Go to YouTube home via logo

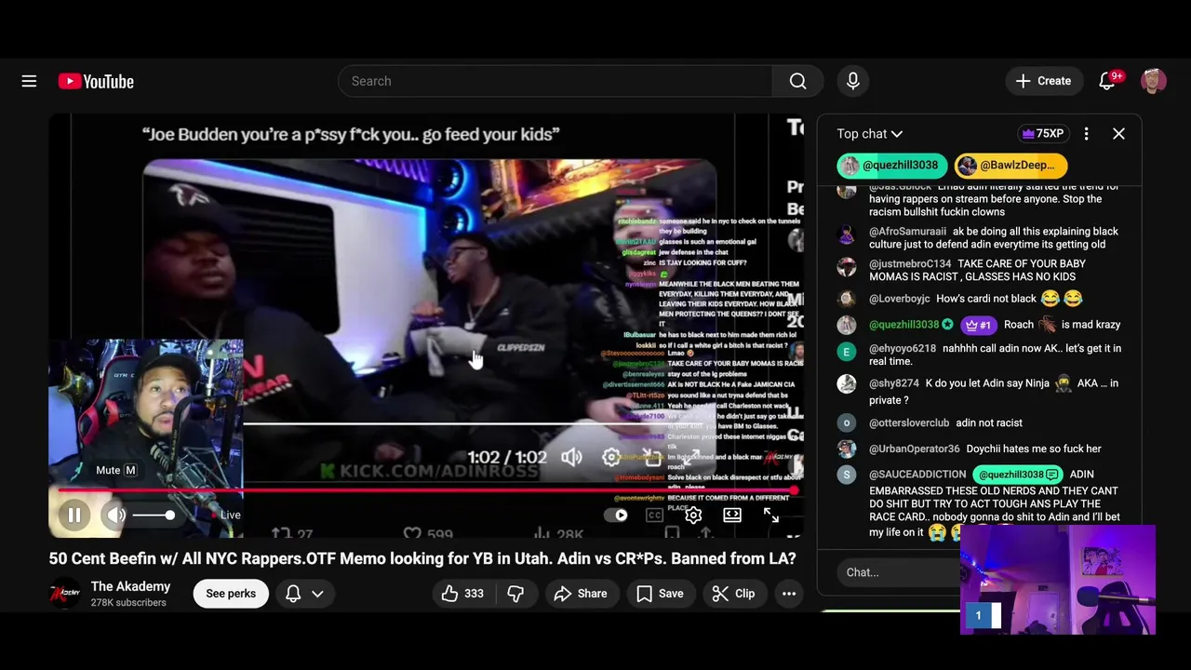tap(96, 81)
